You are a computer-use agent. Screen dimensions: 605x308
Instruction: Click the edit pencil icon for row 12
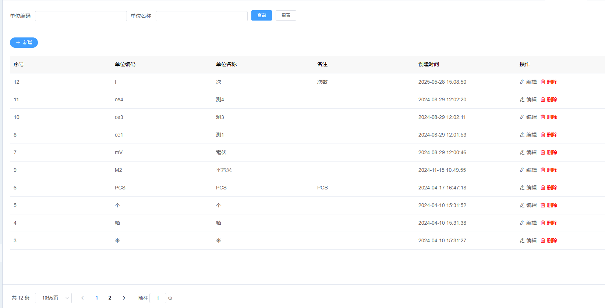click(522, 82)
